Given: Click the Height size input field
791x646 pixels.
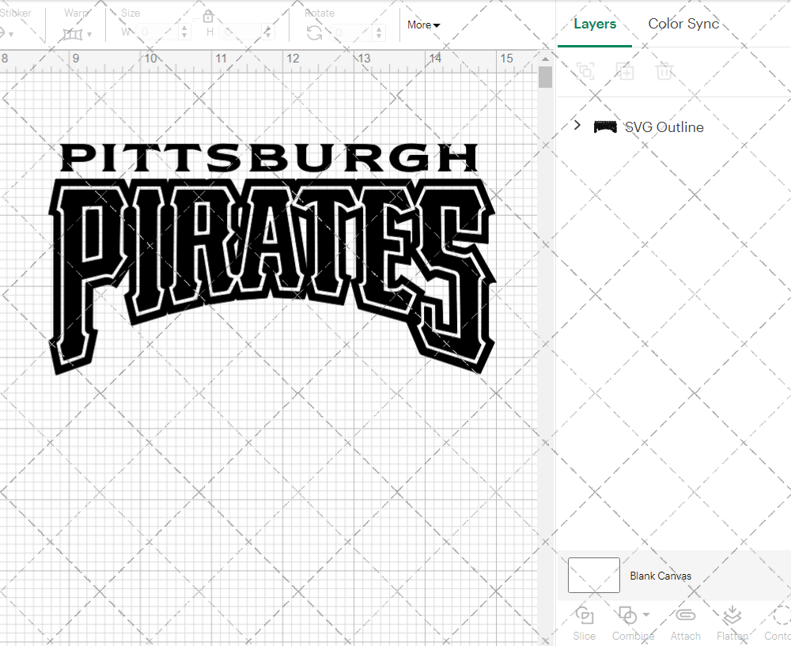Looking at the screenshot, I should [x=241, y=32].
